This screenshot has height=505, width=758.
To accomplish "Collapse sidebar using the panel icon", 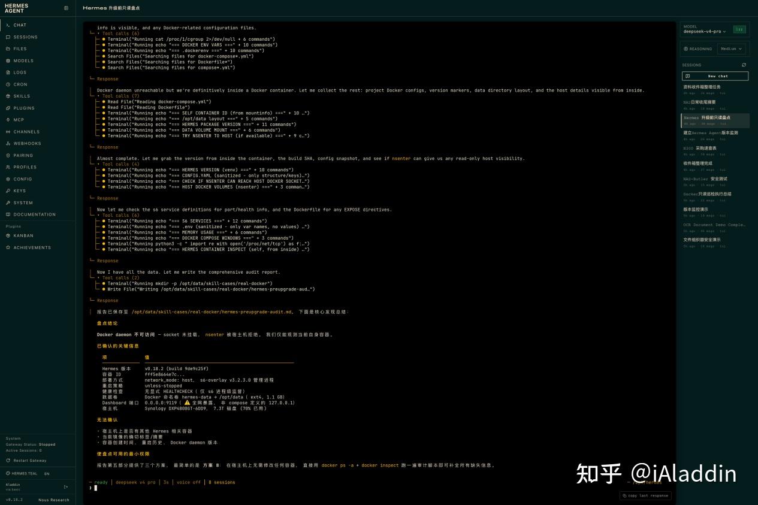I will coord(66,8).
